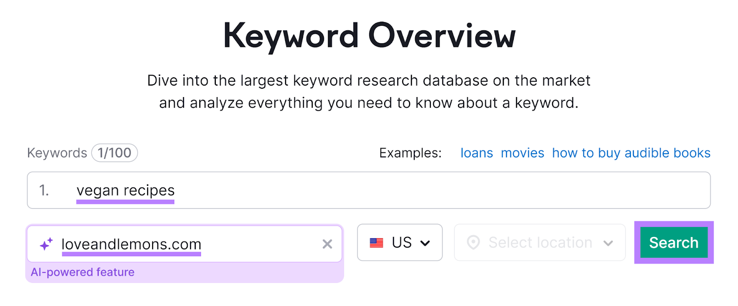
Task: Select the vegan recipes keyword text
Action: click(x=125, y=190)
